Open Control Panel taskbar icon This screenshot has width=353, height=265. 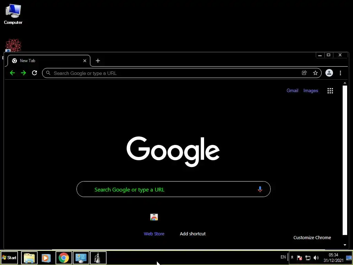point(81,257)
